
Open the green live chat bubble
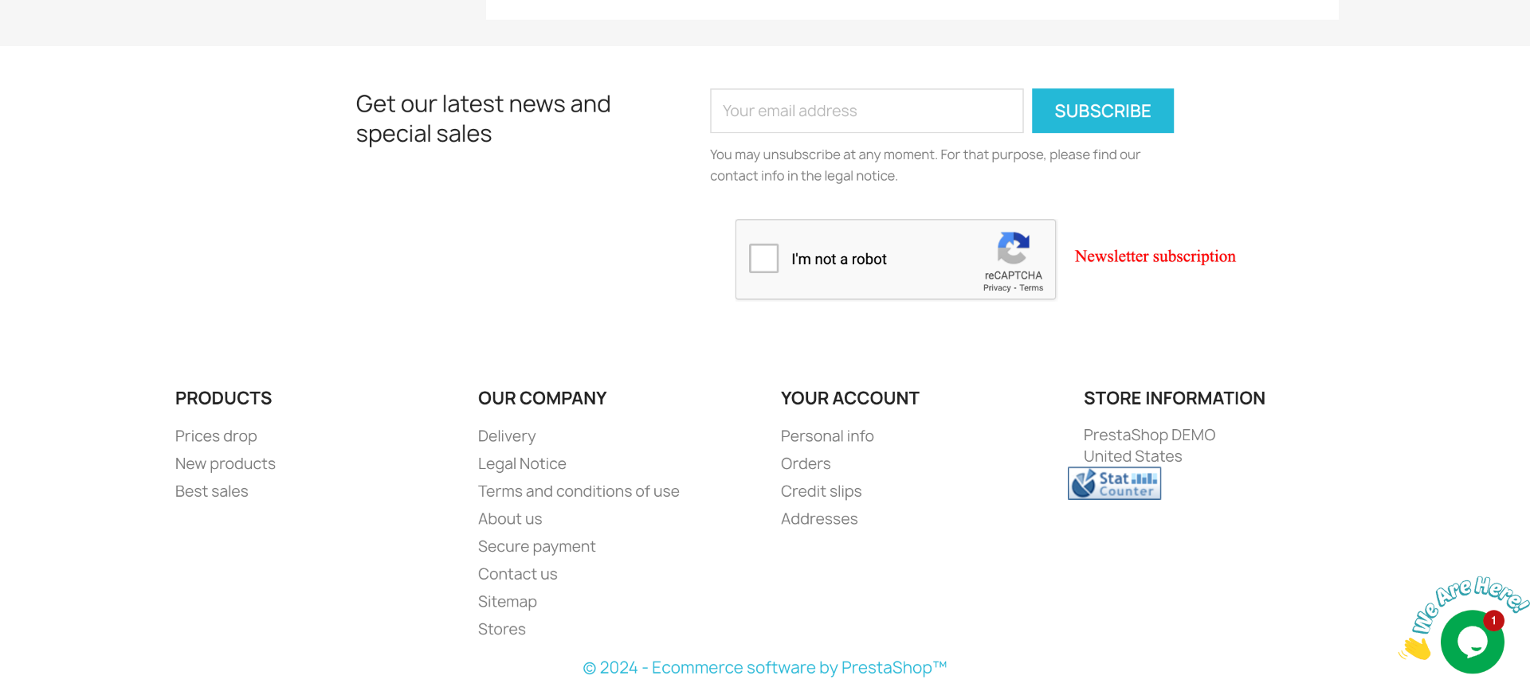point(1472,642)
